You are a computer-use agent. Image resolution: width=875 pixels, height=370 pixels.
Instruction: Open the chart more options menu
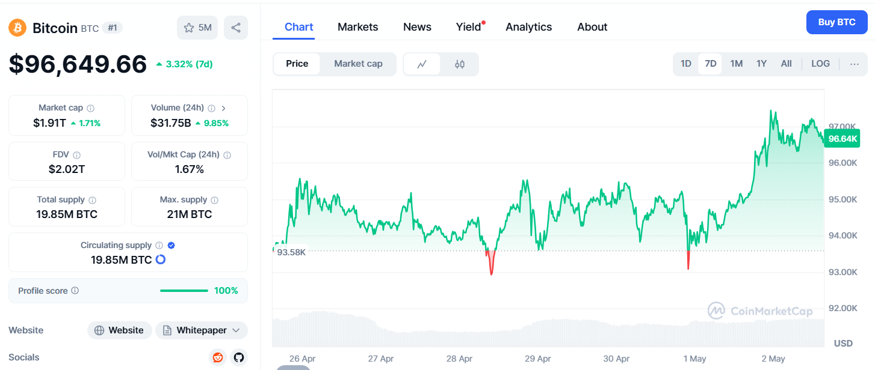coord(855,64)
